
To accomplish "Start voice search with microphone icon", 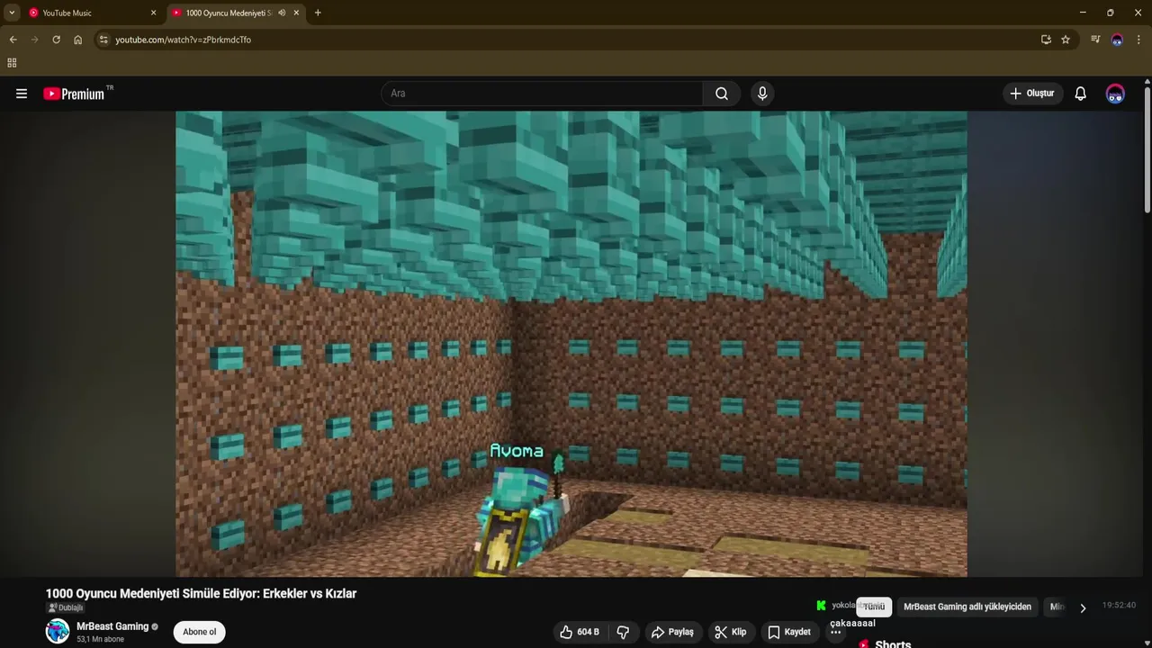I will (x=762, y=94).
